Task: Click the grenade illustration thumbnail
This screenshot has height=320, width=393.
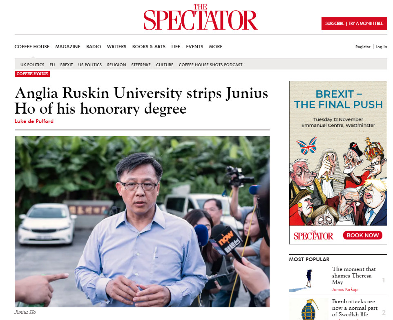Action: [x=308, y=309]
